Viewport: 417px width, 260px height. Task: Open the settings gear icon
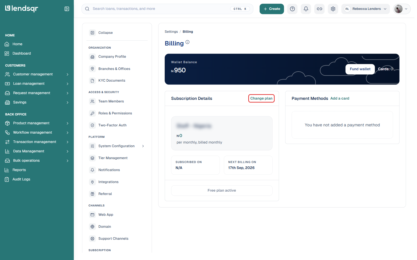pos(333,9)
